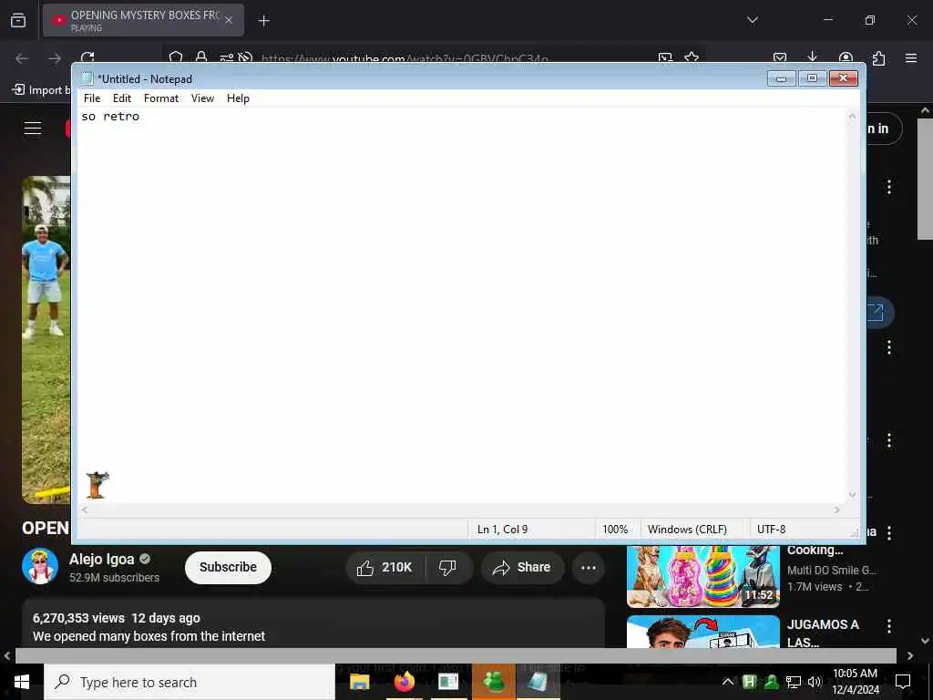This screenshot has height=700, width=933.
Task: Open the green messenger taskbar app
Action: click(x=493, y=682)
